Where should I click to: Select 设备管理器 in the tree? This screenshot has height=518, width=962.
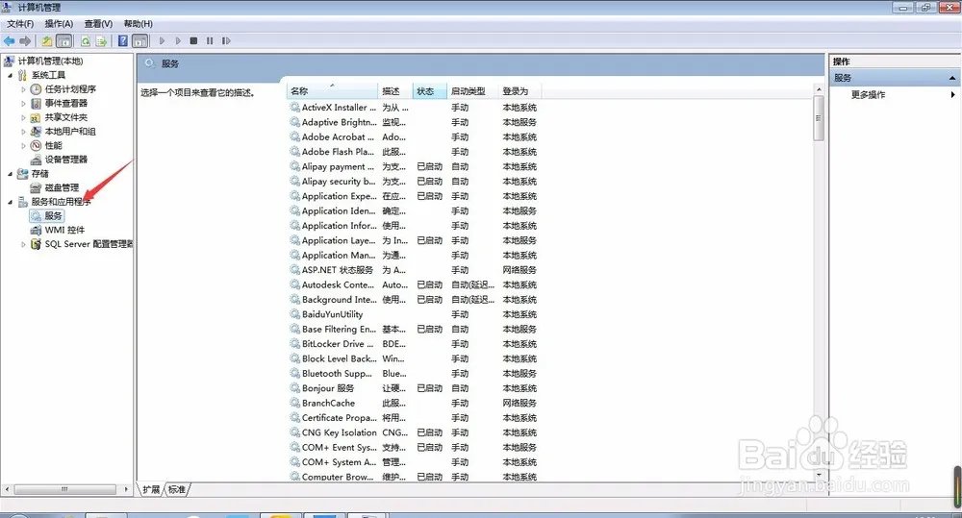pos(65,160)
